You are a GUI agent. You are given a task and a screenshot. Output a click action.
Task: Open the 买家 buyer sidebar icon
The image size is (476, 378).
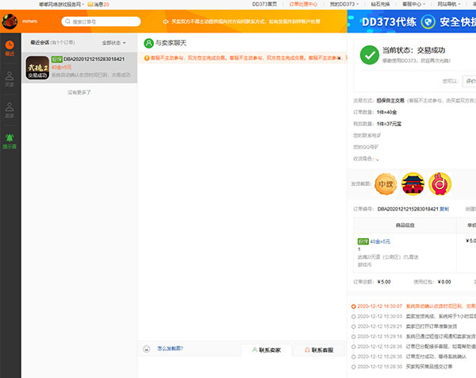(x=10, y=78)
